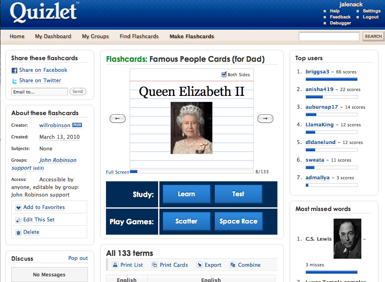Start the Space Race game
This screenshot has height=282, width=385.
tap(238, 221)
